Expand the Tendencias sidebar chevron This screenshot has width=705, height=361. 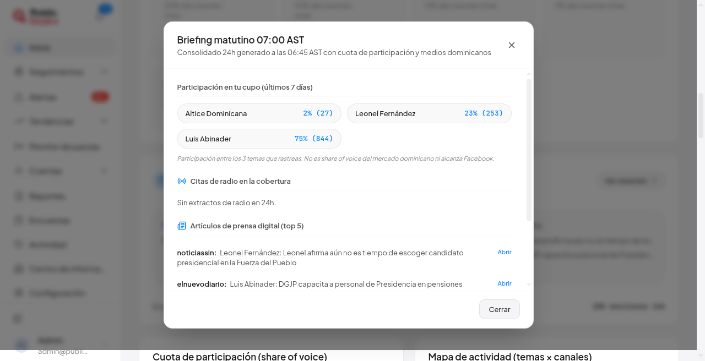(105, 121)
